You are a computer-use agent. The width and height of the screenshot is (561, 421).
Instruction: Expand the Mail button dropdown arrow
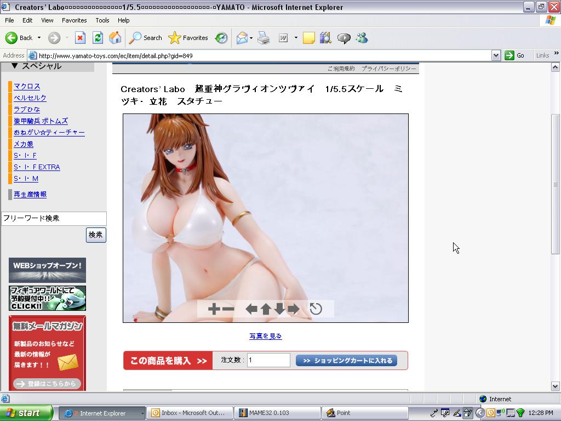tap(251, 38)
